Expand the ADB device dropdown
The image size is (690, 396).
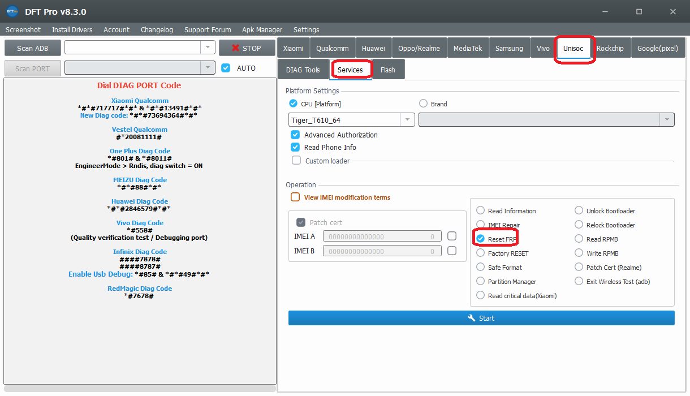click(208, 48)
